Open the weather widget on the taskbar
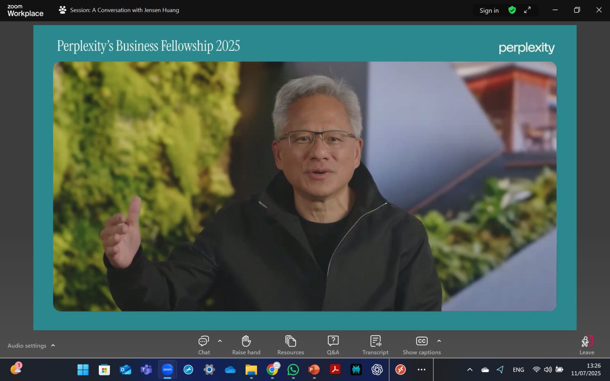Viewport: 610px width, 381px height. point(16,368)
